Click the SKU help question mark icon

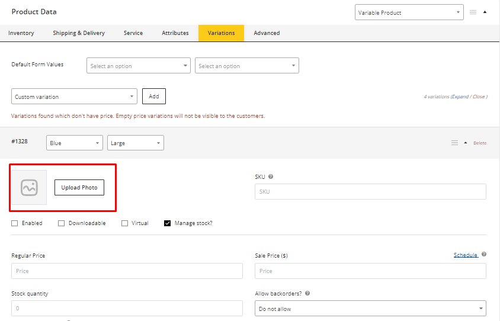tap(271, 176)
